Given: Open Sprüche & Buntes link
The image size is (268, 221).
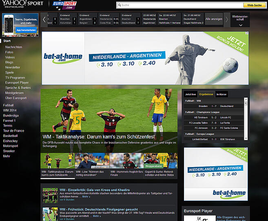Looking at the screenshot, I should point(18,88).
